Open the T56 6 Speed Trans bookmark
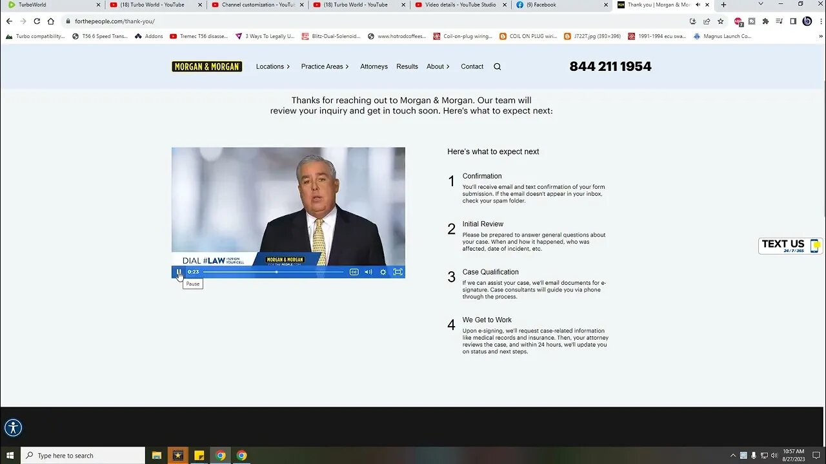The width and height of the screenshot is (826, 464). [100, 36]
